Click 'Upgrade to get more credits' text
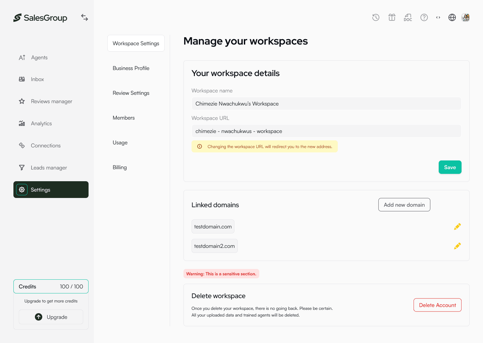 tap(51, 301)
